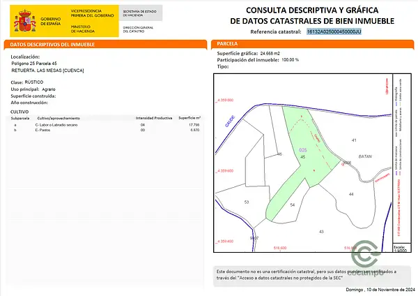Screen dimensions: 418x296
Task: Click 'SECRETARÍA DE ESTADO DE HACIENDA' gray box
Action: click(141, 13)
